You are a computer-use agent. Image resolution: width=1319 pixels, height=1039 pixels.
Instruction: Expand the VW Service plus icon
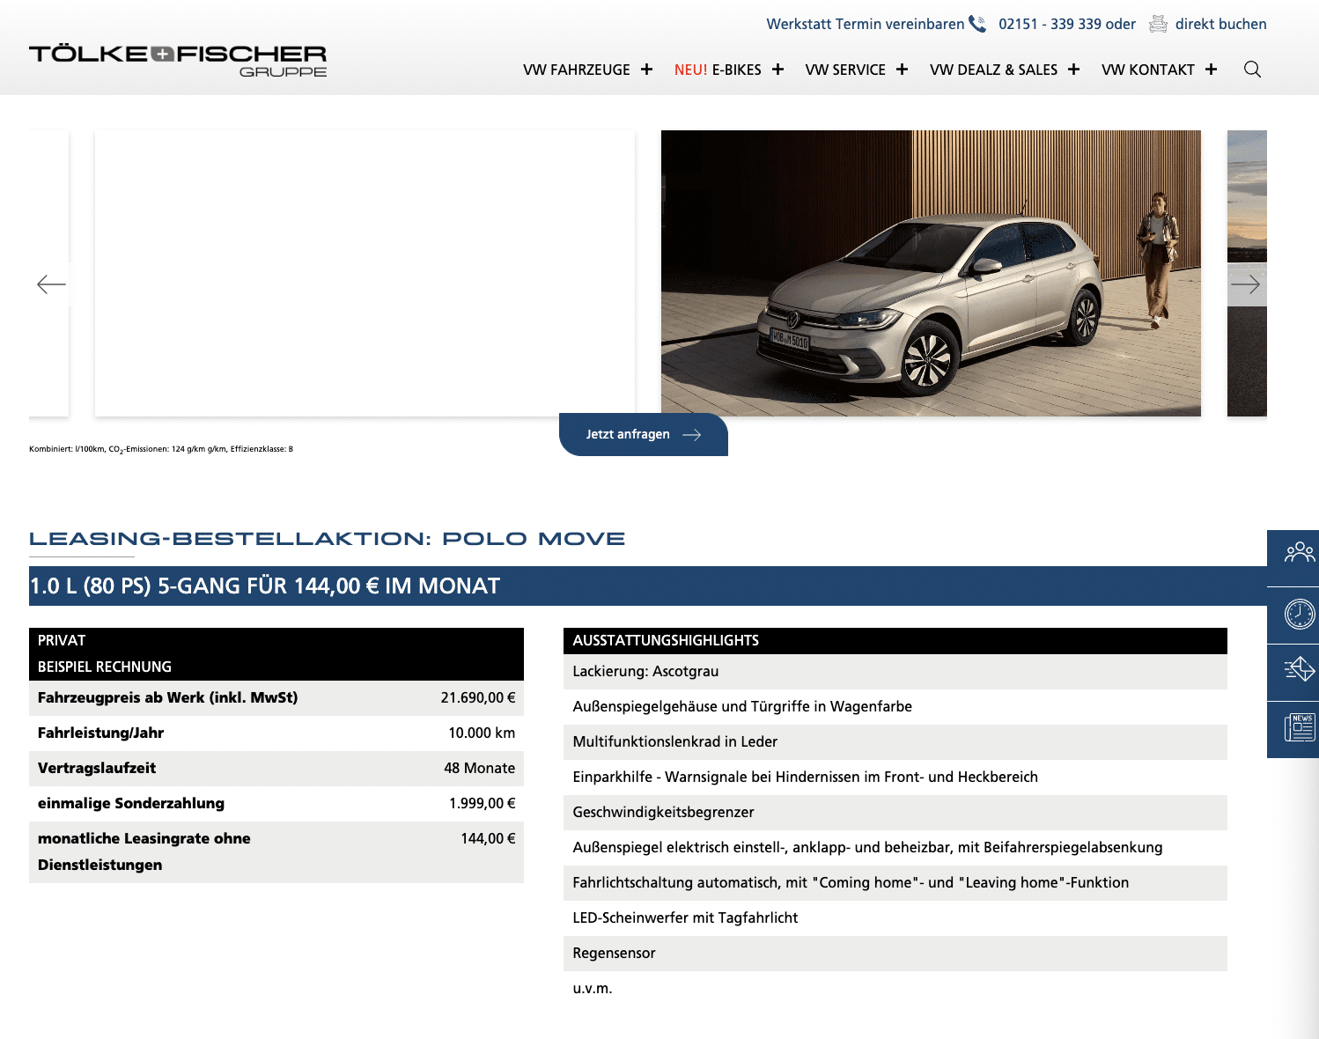coord(902,70)
